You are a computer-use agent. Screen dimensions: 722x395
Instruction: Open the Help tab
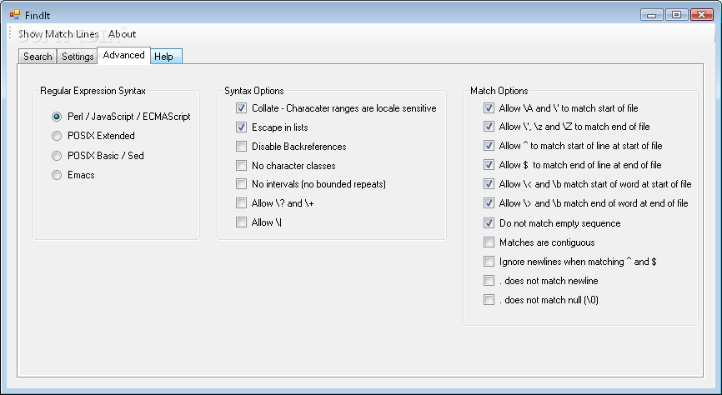point(166,57)
